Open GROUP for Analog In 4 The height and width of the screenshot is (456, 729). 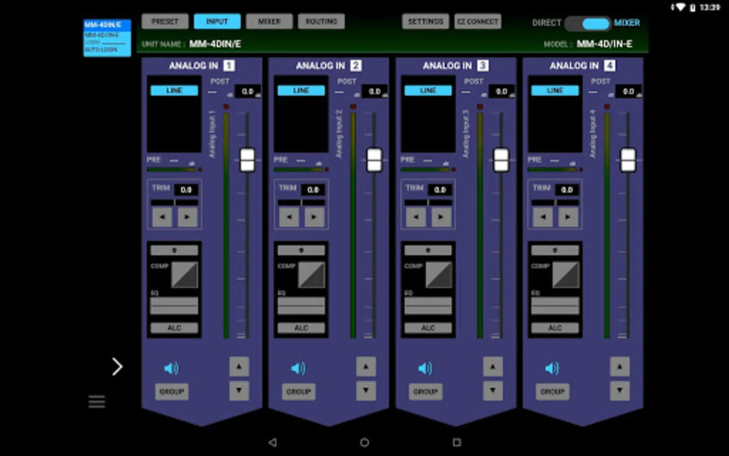[x=553, y=392]
